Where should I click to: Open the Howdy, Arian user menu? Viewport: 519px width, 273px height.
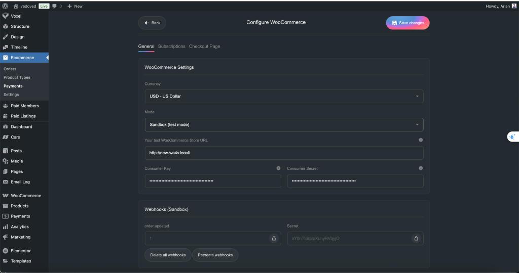pos(500,6)
